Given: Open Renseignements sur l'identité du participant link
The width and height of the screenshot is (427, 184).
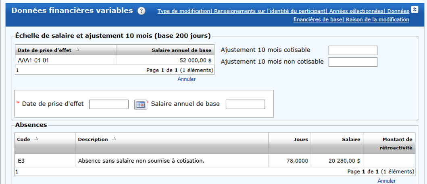Looking at the screenshot, I should (x=270, y=11).
